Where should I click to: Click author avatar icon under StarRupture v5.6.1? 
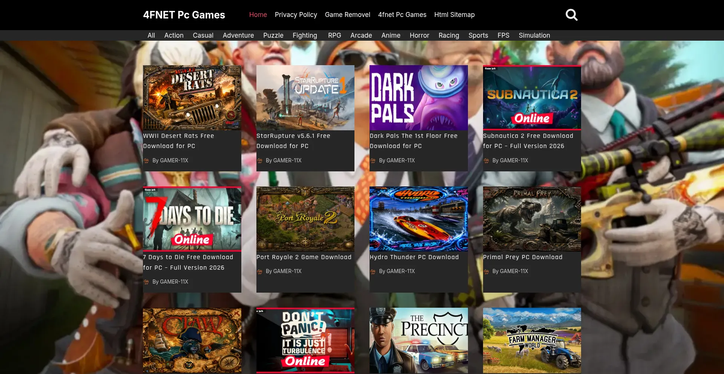(259, 161)
